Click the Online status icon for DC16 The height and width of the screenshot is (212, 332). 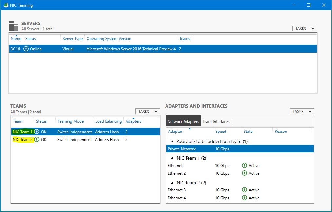(26, 49)
